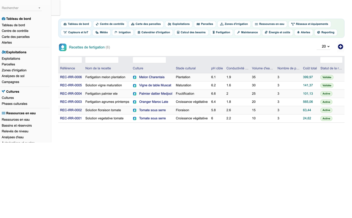The image size is (352, 218).
Task: Click Solution floraison tomate recipe name
Action: (103, 110)
